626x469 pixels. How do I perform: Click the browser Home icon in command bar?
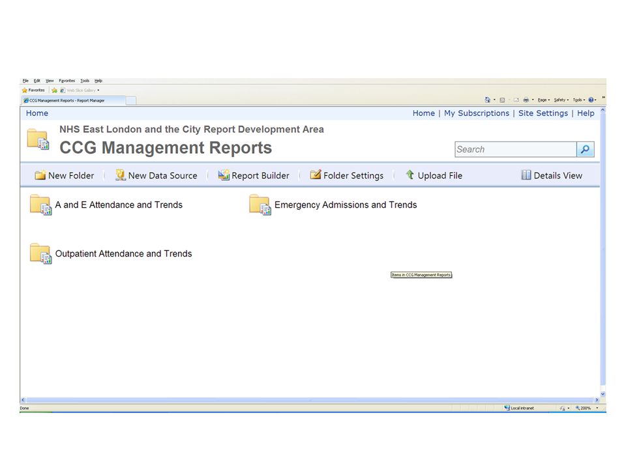click(x=488, y=100)
